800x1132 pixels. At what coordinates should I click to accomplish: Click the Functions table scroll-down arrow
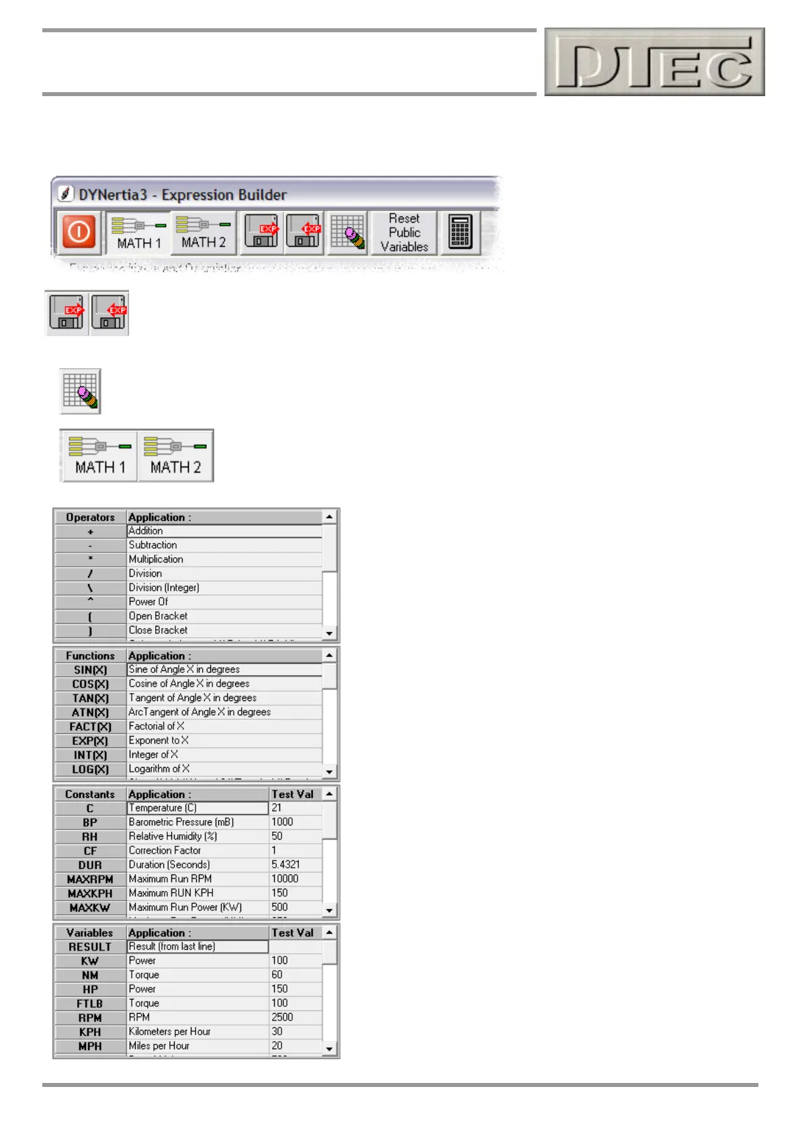(329, 772)
